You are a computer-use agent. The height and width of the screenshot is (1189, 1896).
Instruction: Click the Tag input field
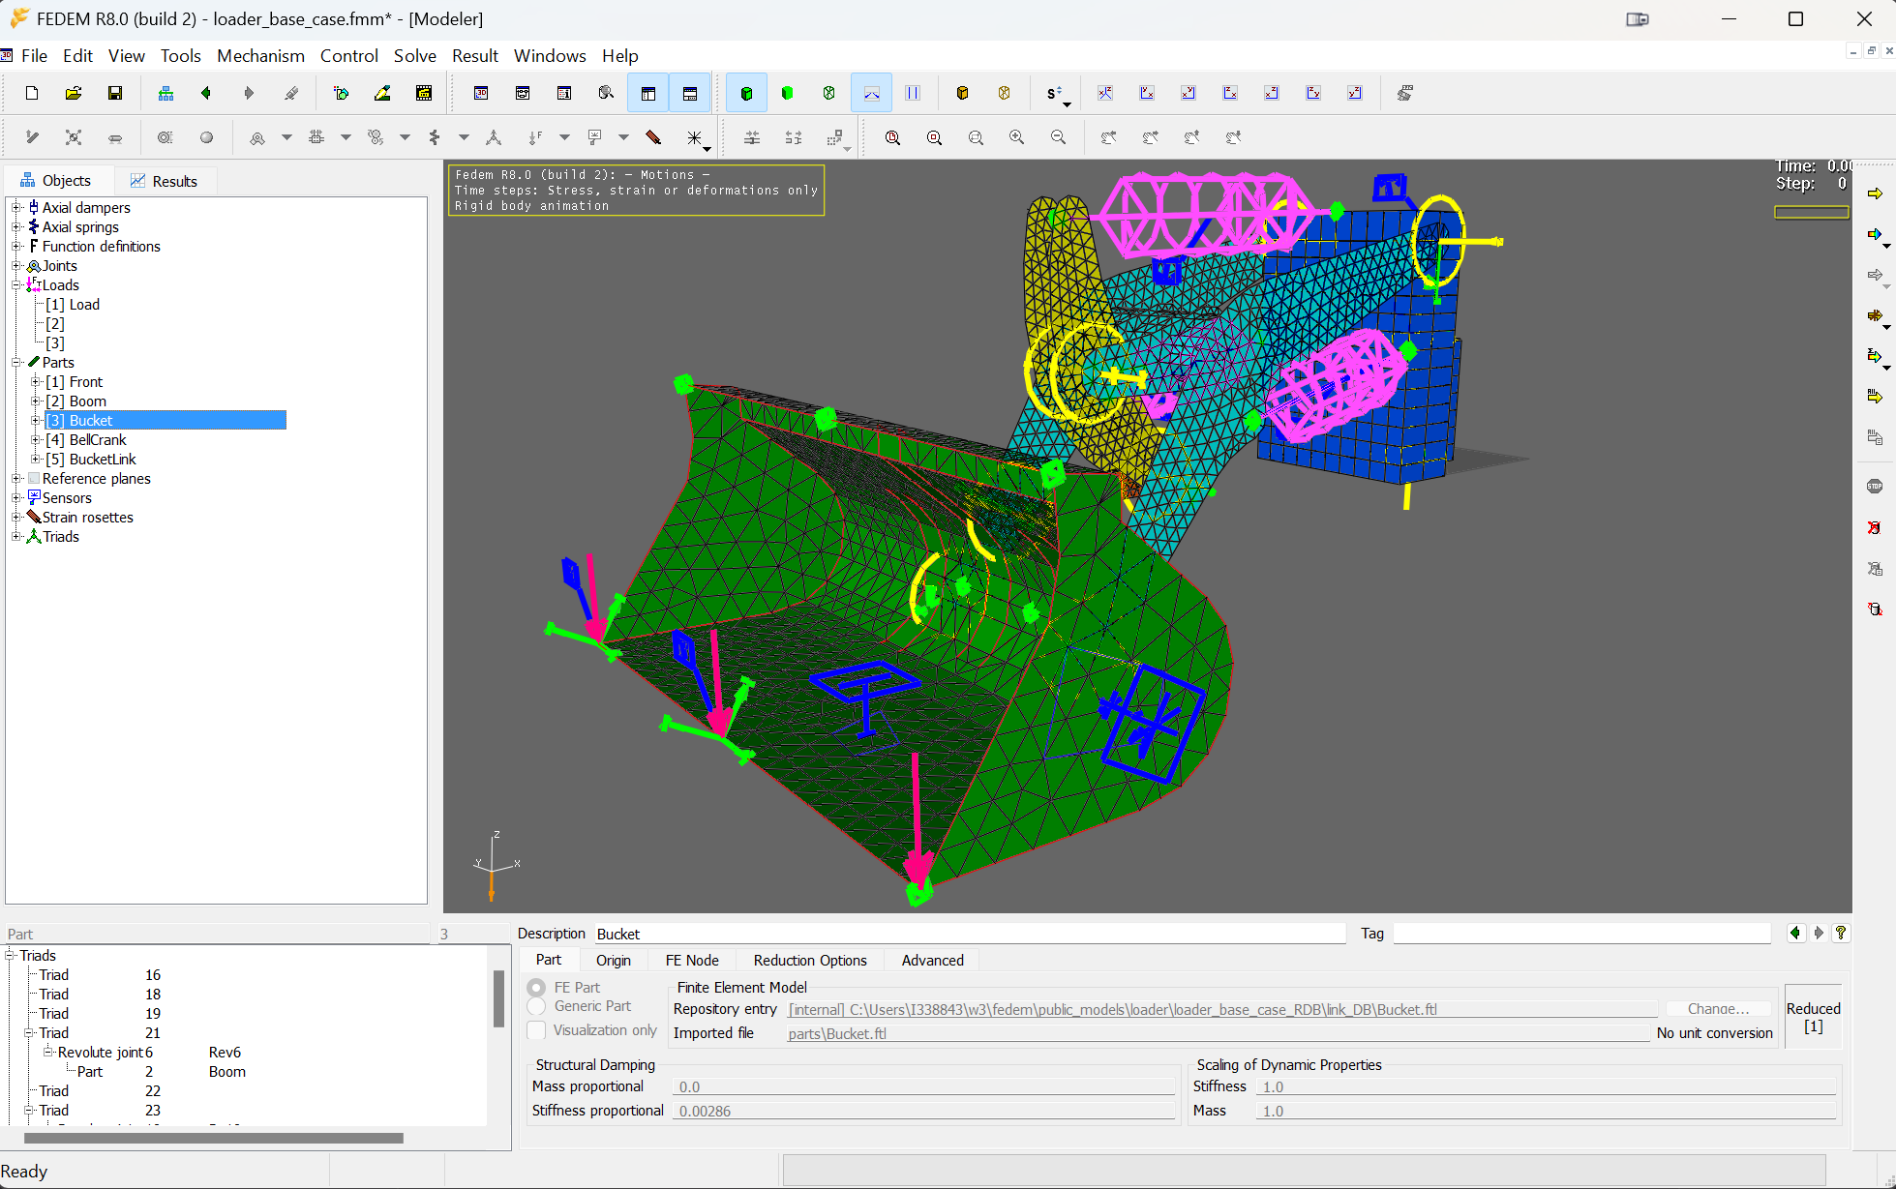pyautogui.click(x=1582, y=933)
